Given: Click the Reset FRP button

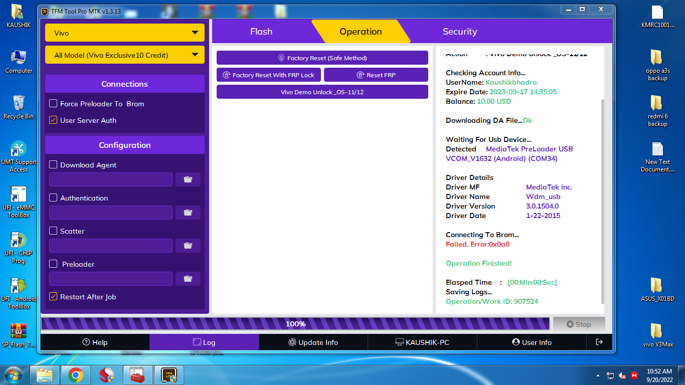Looking at the screenshot, I should coord(376,75).
